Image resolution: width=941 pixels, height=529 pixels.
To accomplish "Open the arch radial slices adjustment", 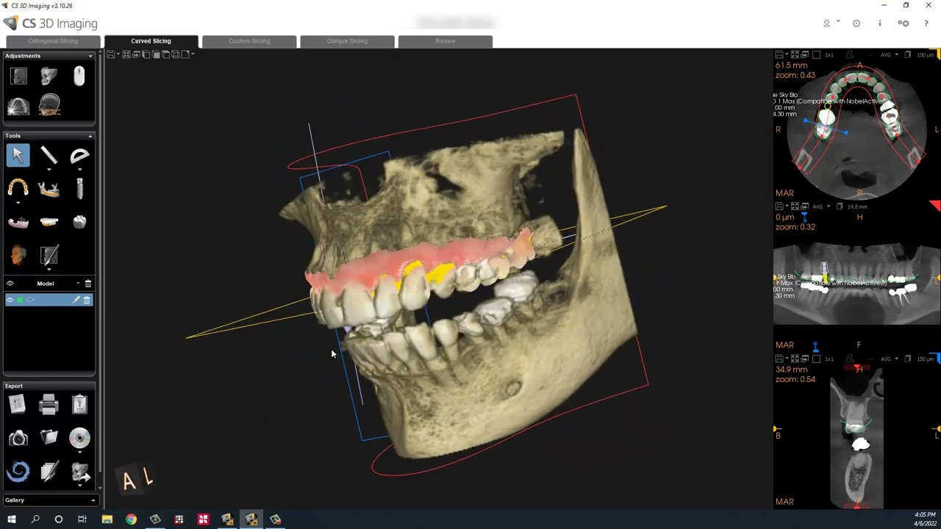I will [x=18, y=106].
